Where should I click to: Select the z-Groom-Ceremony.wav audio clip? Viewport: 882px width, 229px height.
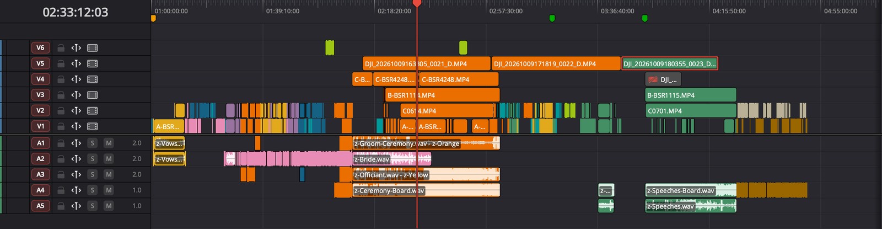426,143
